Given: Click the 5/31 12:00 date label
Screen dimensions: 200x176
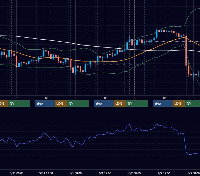Looking at the screenshot, I should click(46, 173).
